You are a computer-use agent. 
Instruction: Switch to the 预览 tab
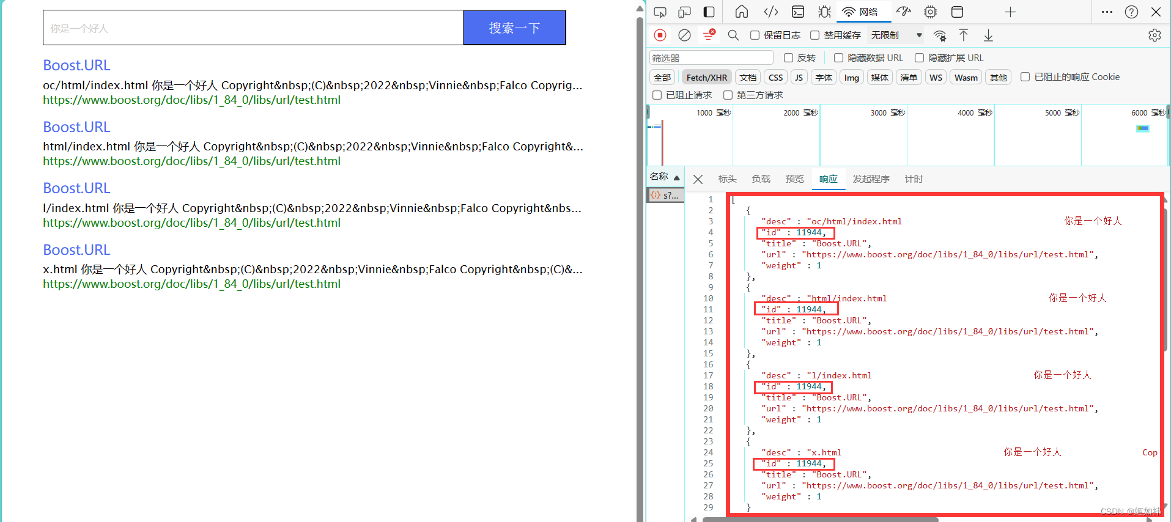(x=794, y=179)
